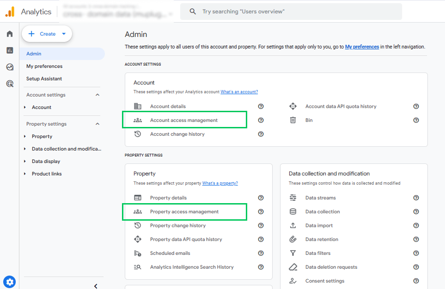Open the Advertising icon in left rail
The image size is (445, 289).
pyautogui.click(x=10, y=84)
